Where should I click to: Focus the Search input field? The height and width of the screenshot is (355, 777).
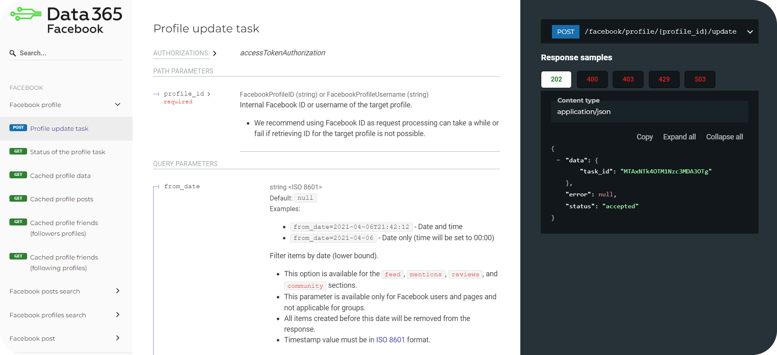pos(70,53)
